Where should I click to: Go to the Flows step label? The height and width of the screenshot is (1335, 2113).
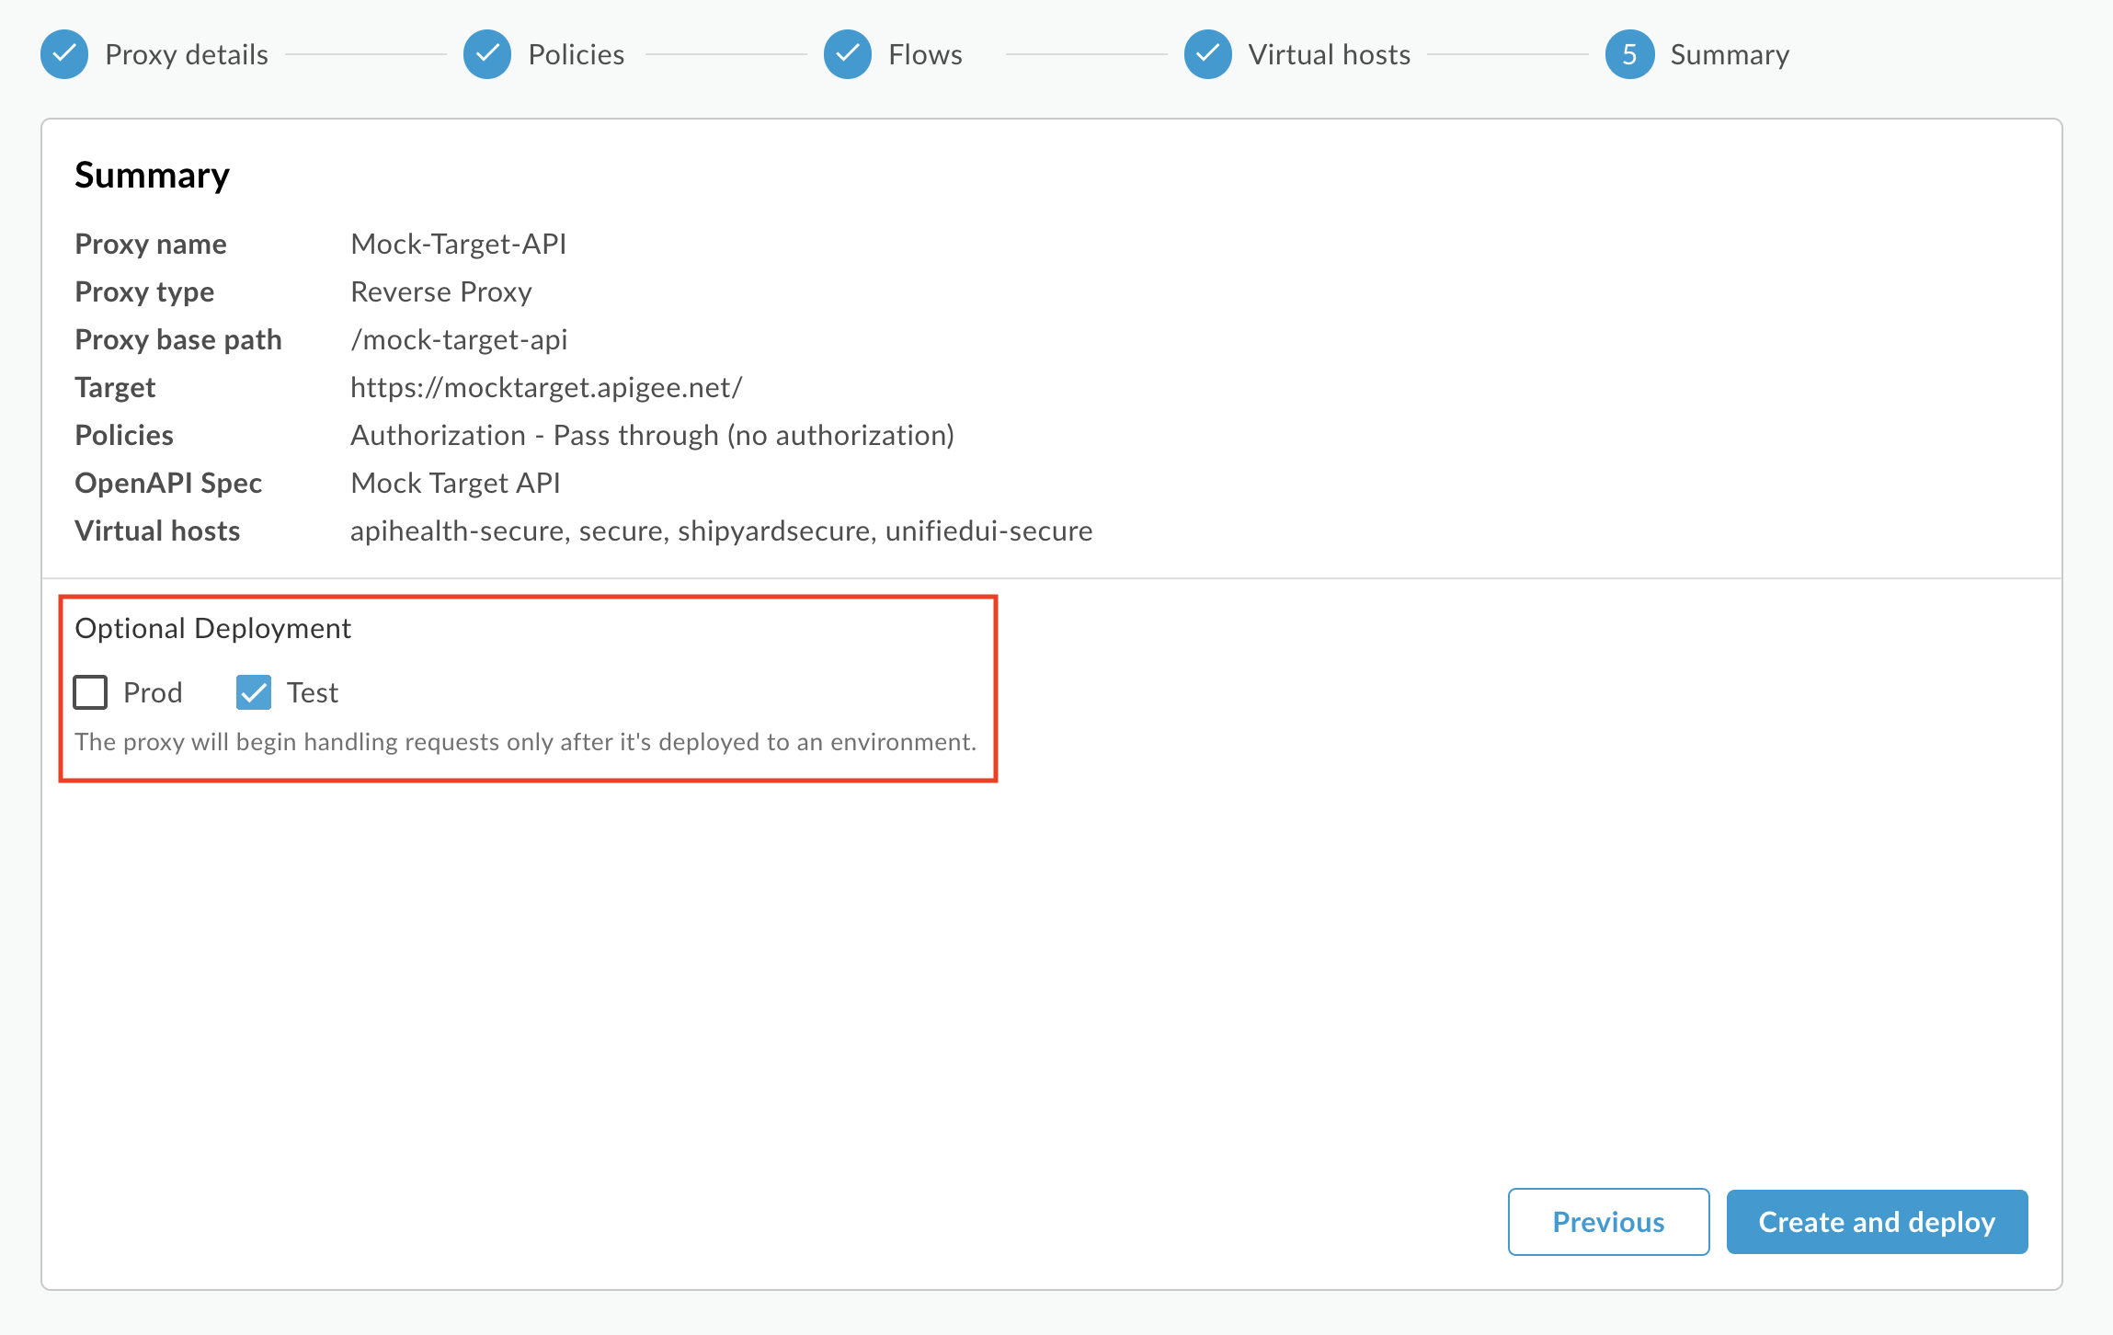coord(925,54)
